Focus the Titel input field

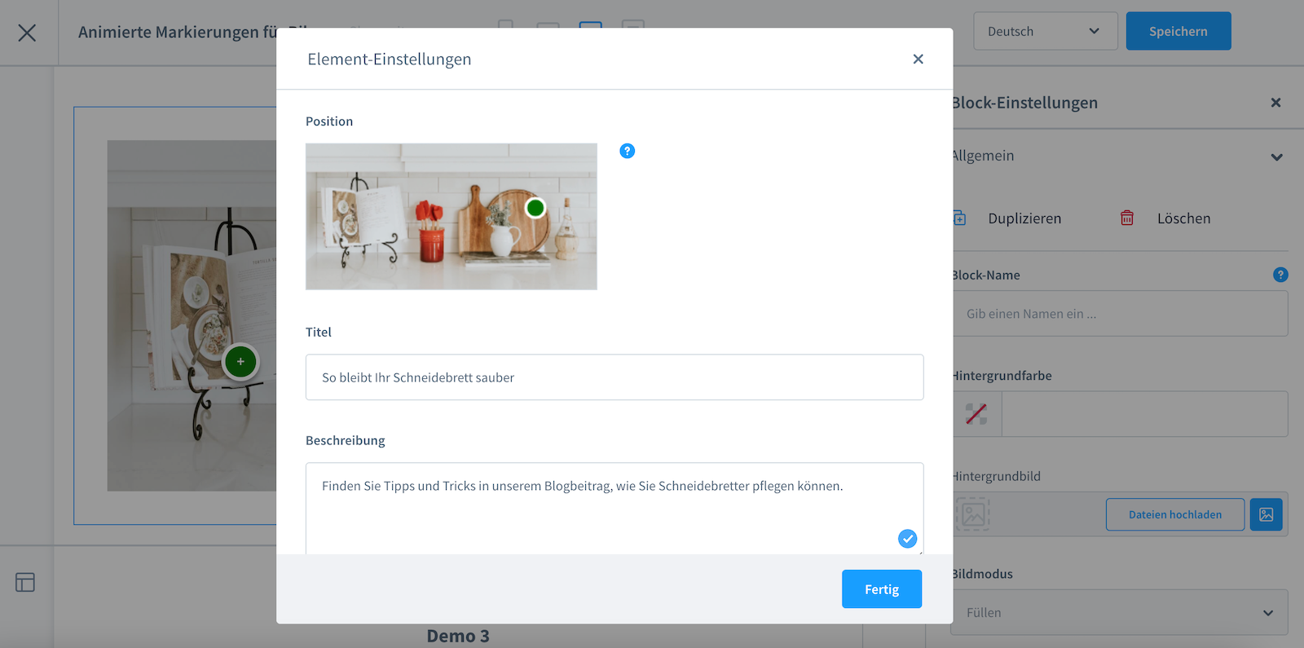pos(615,377)
